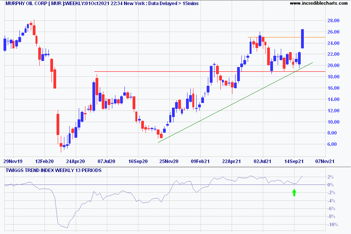351x234 pixels.
Task: Click the 16Sep20 date label
Action: pos(138,161)
